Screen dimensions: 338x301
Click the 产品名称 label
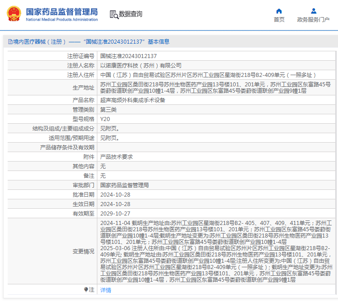point(84,100)
